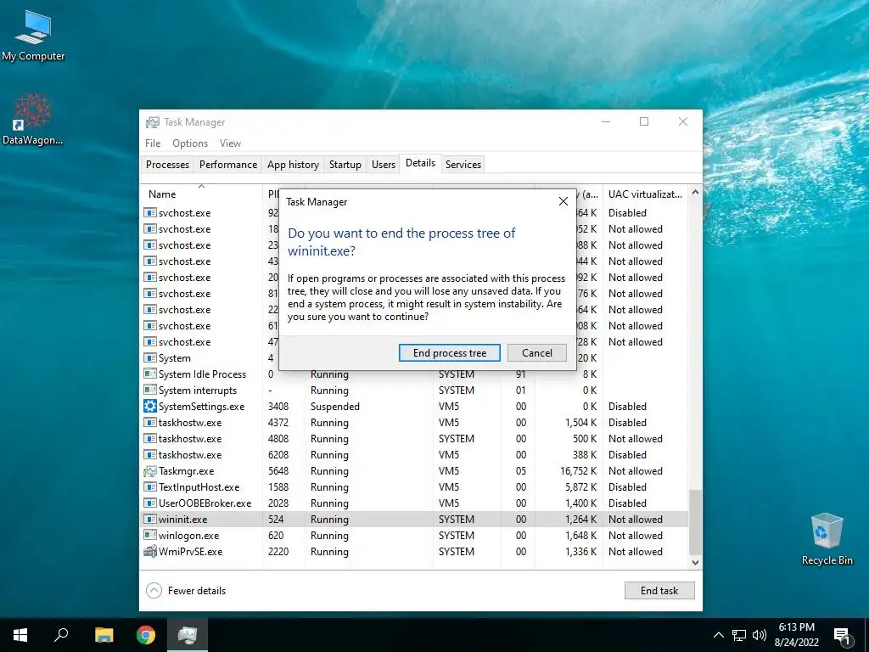The image size is (869, 652).
Task: Maximize the Task Manager window
Action: (x=644, y=121)
